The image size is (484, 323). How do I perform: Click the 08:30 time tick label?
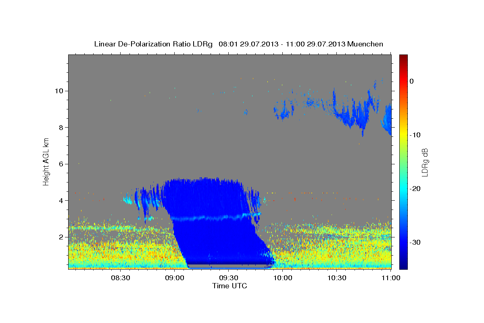pos(121,278)
